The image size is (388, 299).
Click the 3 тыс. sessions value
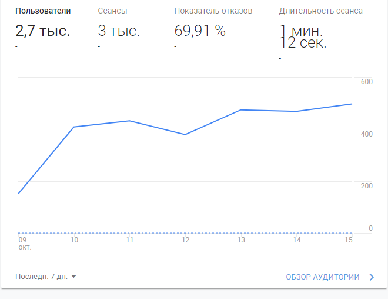tap(119, 31)
